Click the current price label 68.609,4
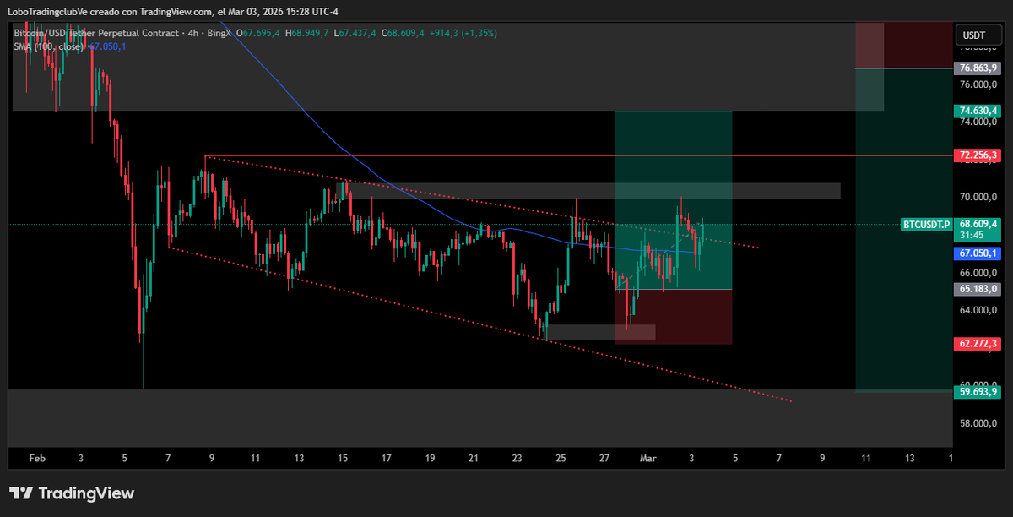 point(978,224)
